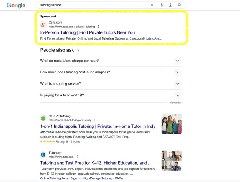The height and width of the screenshot is (182, 240).
Task: Click the Feedback link
Action: pos(176,103)
